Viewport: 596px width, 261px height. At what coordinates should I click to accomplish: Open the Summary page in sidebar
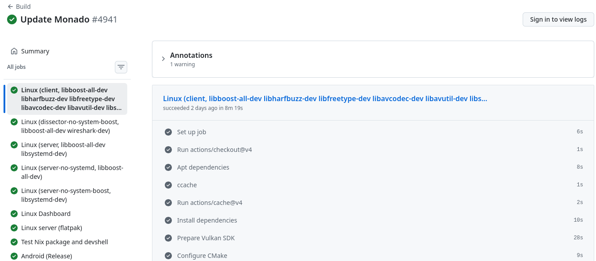coord(35,51)
